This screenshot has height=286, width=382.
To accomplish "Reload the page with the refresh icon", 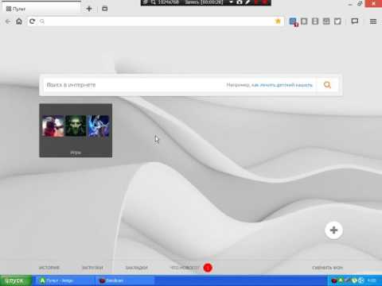I will (x=32, y=21).
